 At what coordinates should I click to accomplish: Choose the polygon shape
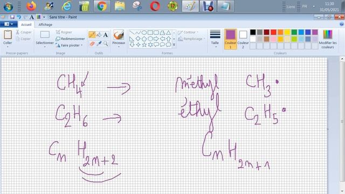[x=162, y=33]
